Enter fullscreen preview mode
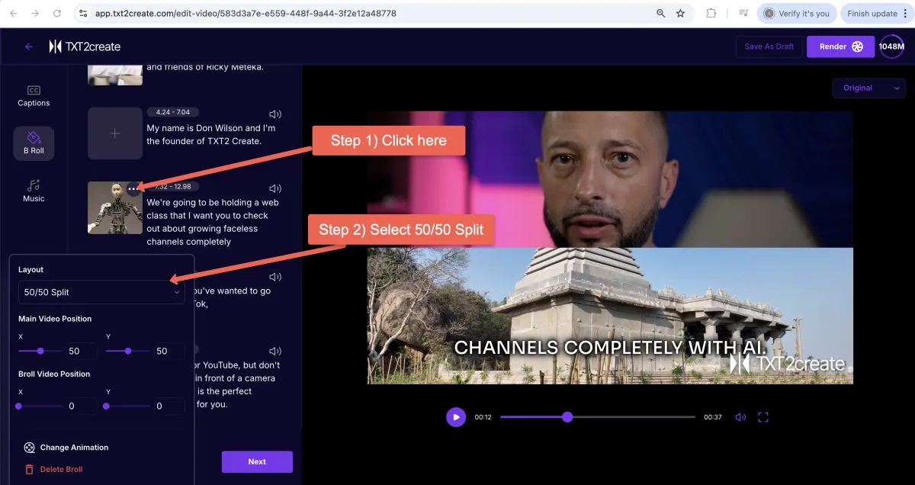Screen dimensions: 915x485 [763, 417]
